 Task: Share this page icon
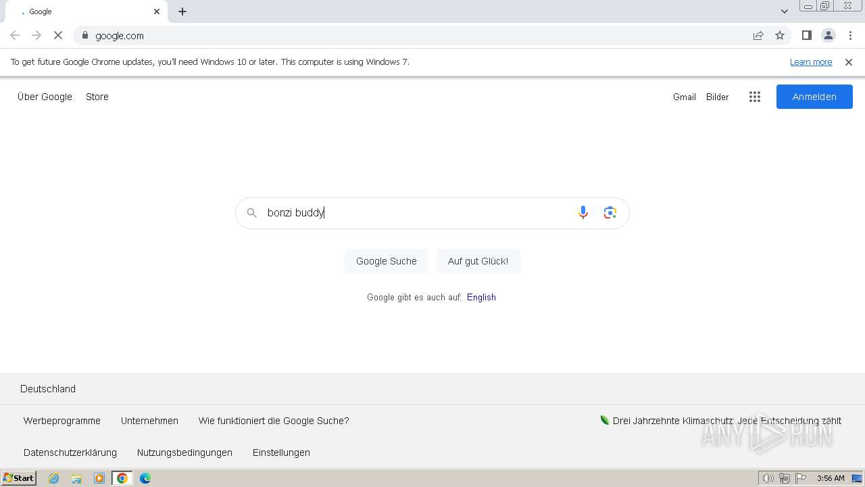click(x=758, y=35)
